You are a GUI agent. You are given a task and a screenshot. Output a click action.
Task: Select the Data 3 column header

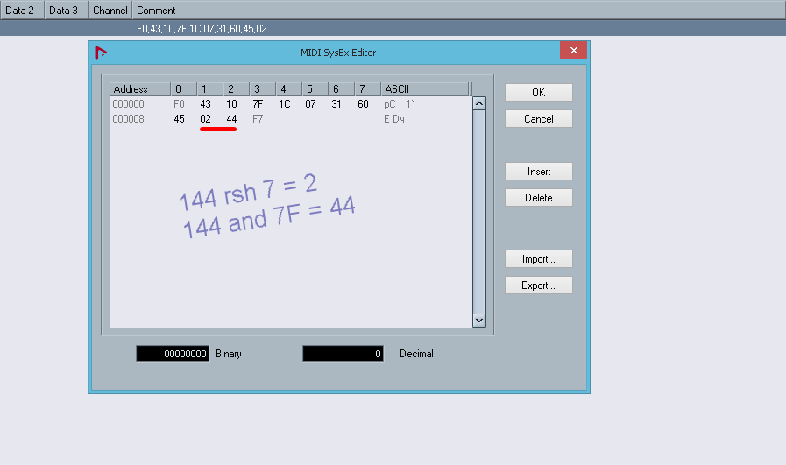tap(66, 10)
